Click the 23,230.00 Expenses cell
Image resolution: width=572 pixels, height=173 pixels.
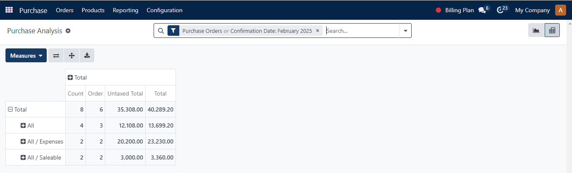(160, 141)
